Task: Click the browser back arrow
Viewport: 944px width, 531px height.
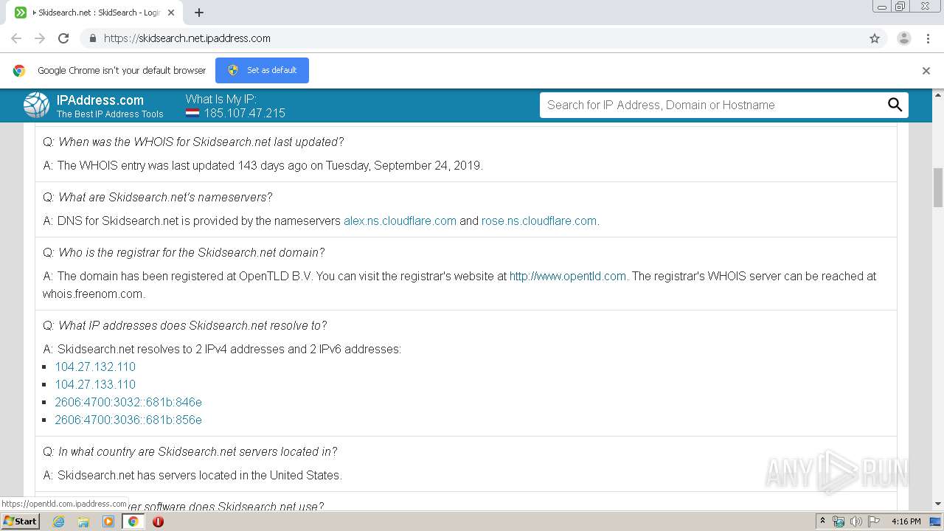Action: point(16,38)
